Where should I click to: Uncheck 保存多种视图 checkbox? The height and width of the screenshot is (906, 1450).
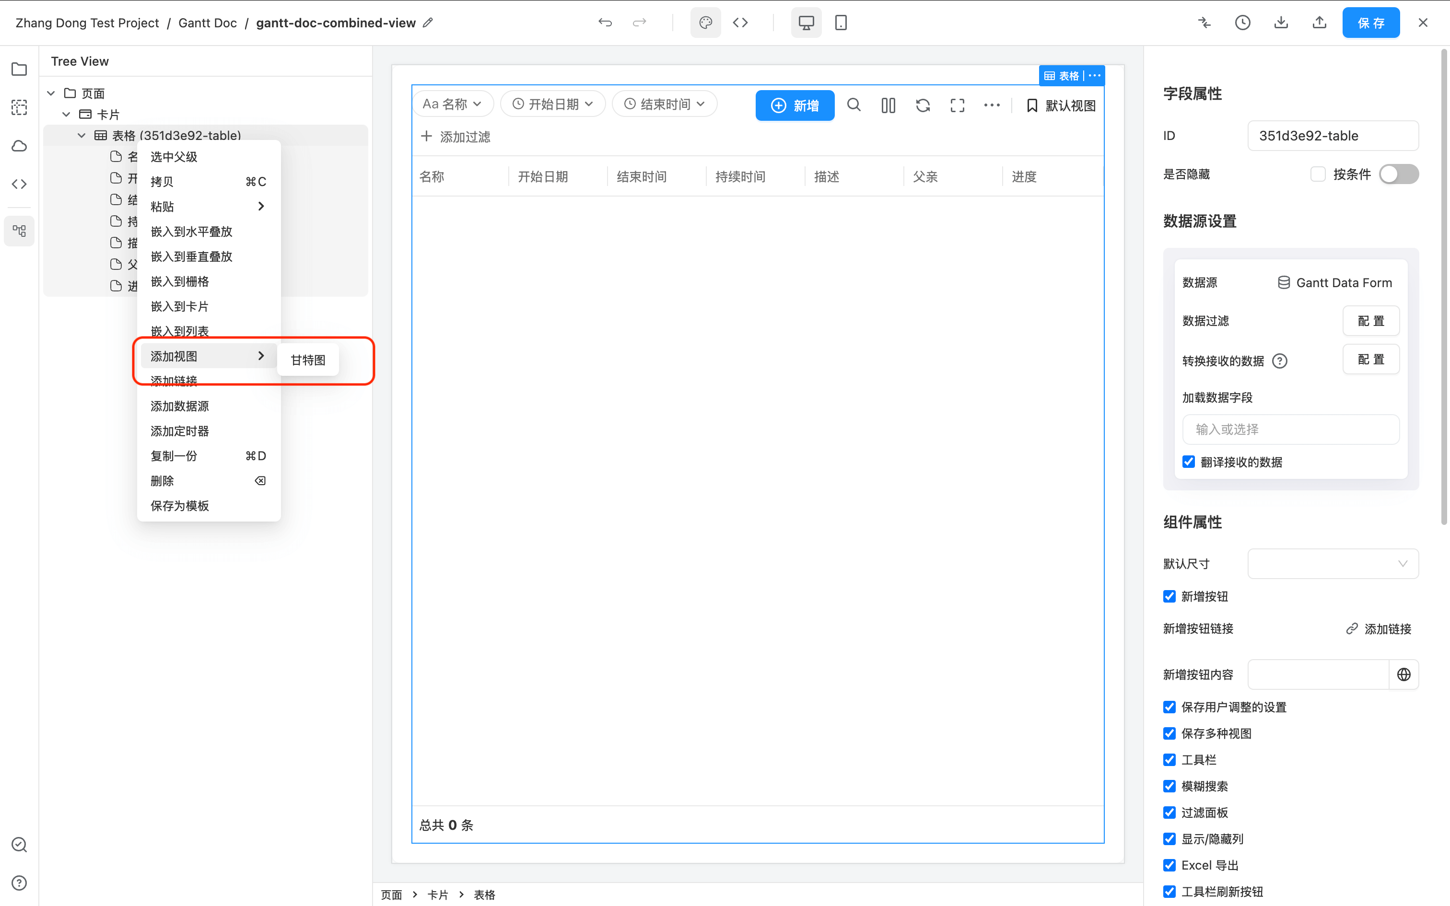pos(1169,733)
